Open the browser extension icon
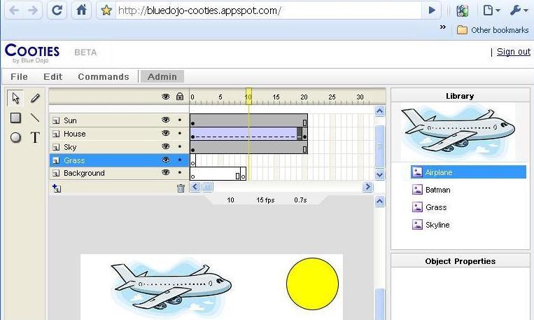The image size is (534, 320). [462, 11]
